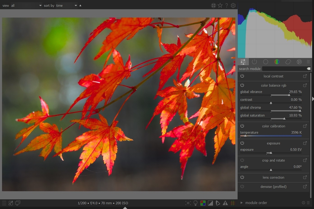The image size is (314, 209).
Task: Switch to color modules tab with rainbow circle
Action: pyautogui.click(x=277, y=62)
